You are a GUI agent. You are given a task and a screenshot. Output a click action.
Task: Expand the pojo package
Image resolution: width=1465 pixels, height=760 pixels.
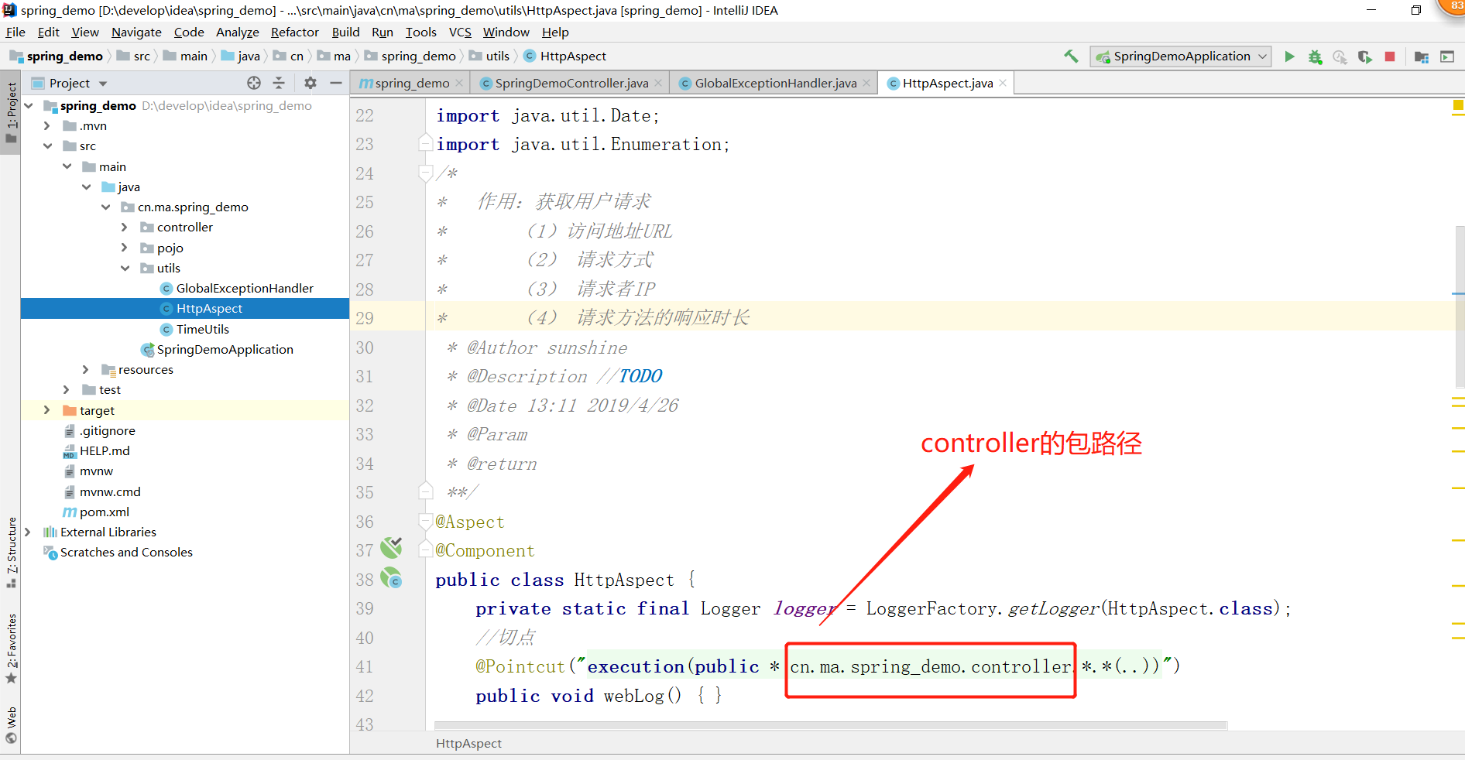[125, 248]
